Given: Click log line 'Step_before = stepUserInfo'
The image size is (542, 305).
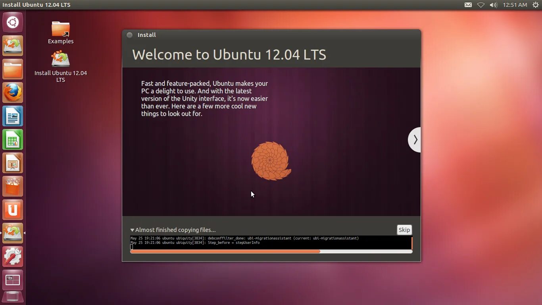Looking at the screenshot, I should click(x=195, y=243).
